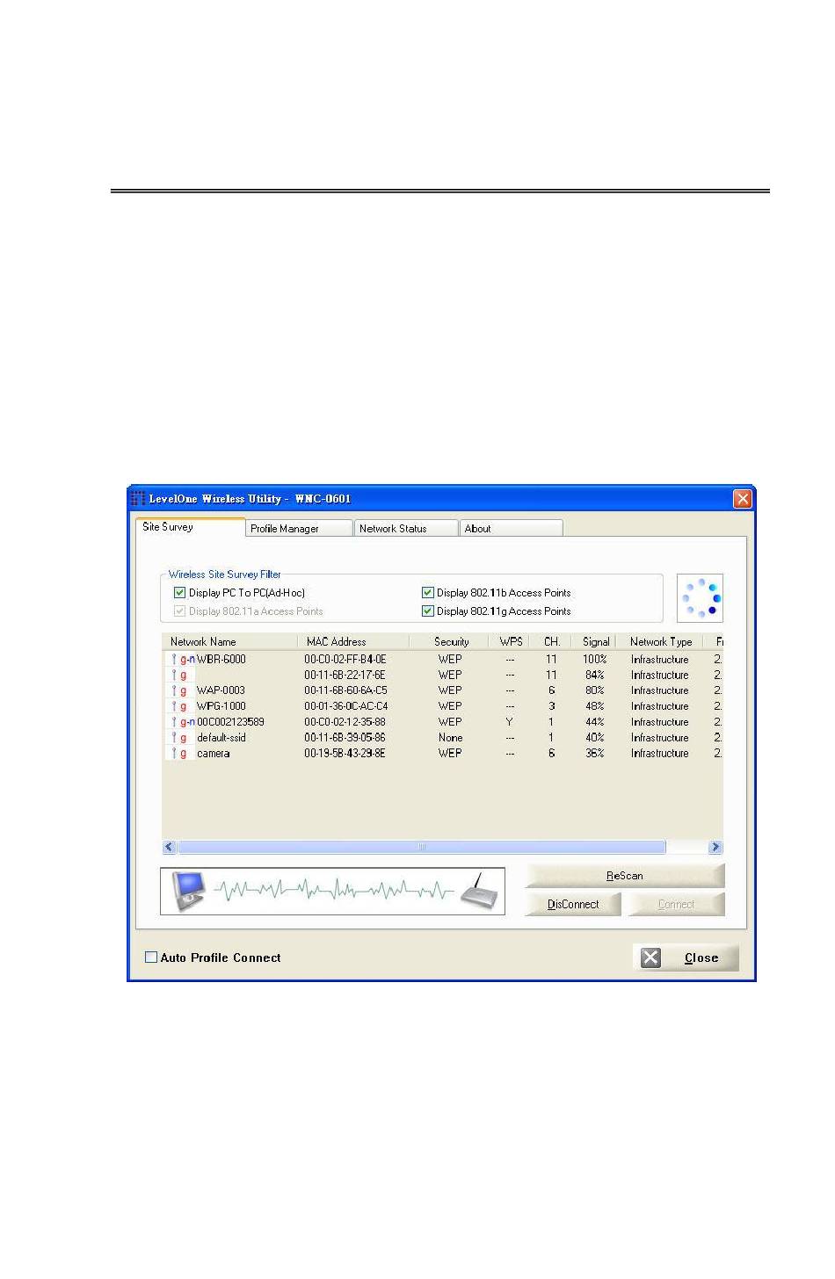Click the left arrow of horizontal scrollbar
This screenshot has width=835, height=1279.
170,848
